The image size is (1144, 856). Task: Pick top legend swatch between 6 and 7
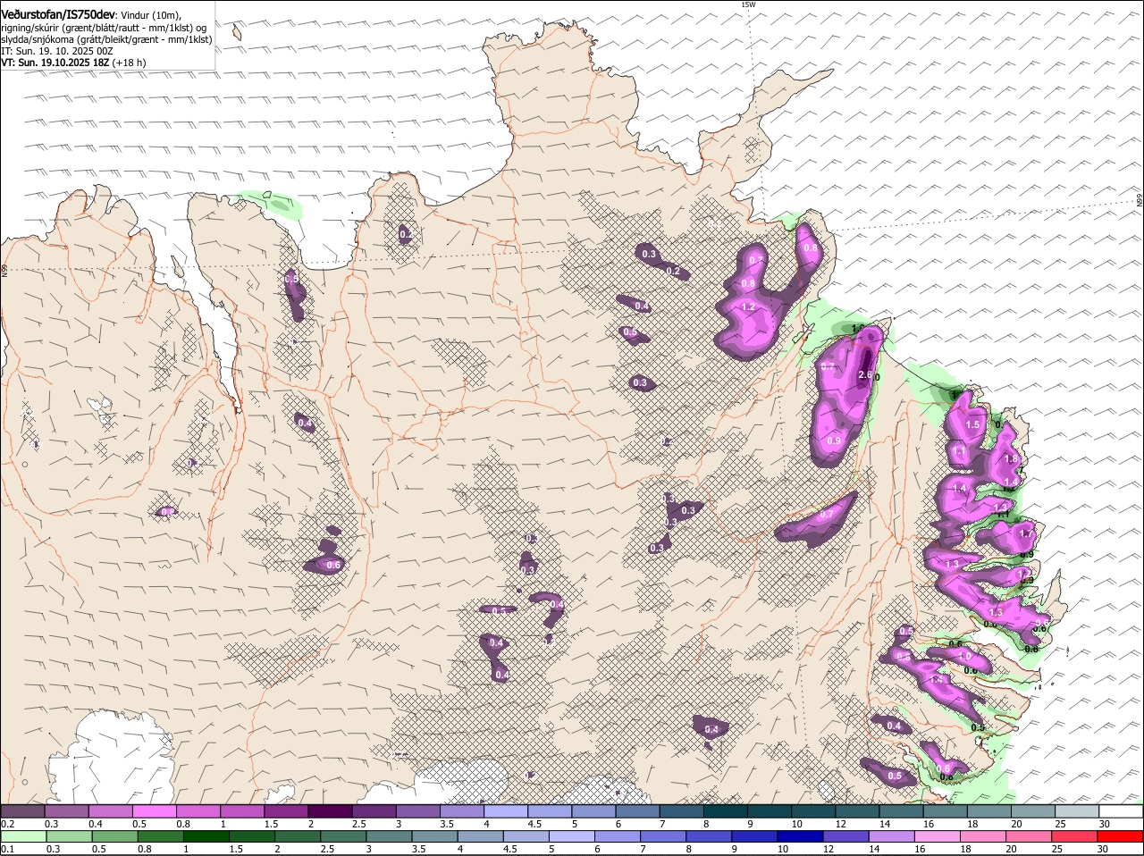click(x=637, y=811)
